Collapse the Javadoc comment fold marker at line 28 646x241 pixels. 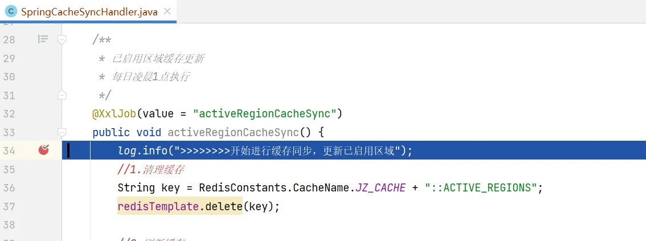(x=62, y=39)
